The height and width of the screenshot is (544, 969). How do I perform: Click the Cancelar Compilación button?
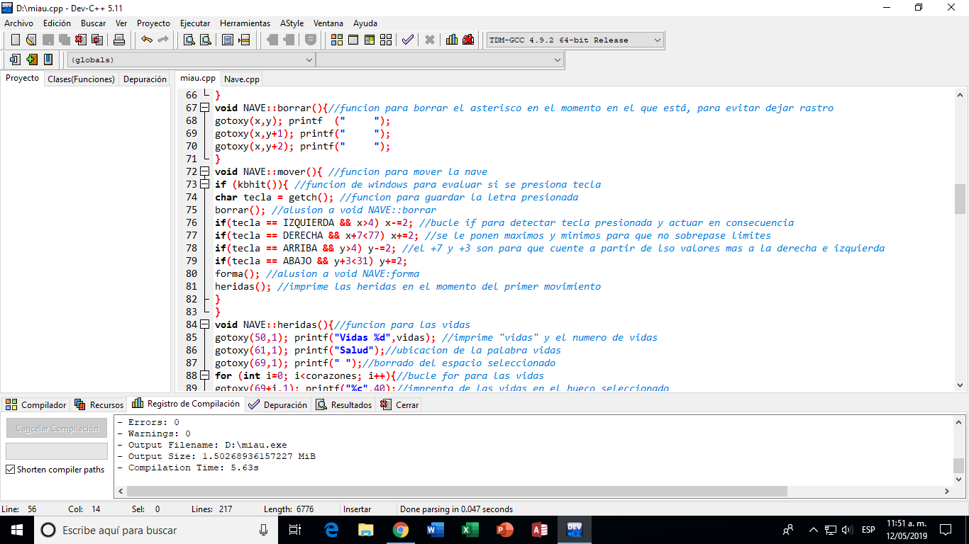click(x=57, y=428)
